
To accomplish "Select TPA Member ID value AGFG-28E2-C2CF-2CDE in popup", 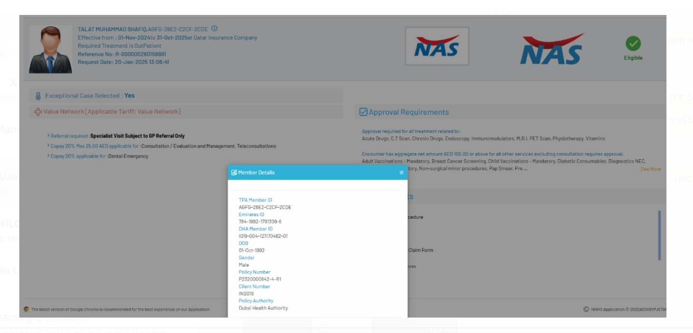I will click(265, 207).
